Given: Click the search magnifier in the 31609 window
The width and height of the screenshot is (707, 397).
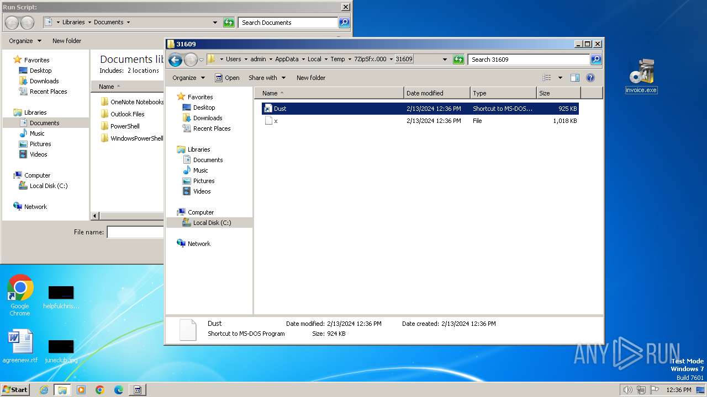Looking at the screenshot, I should tap(596, 60).
